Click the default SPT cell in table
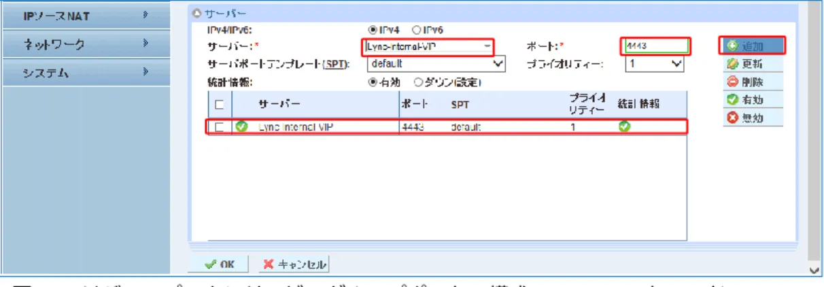 pyautogui.click(x=465, y=127)
